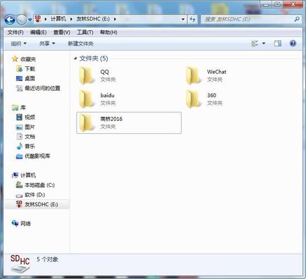Open the recent pages dropdown arrow

(30, 20)
